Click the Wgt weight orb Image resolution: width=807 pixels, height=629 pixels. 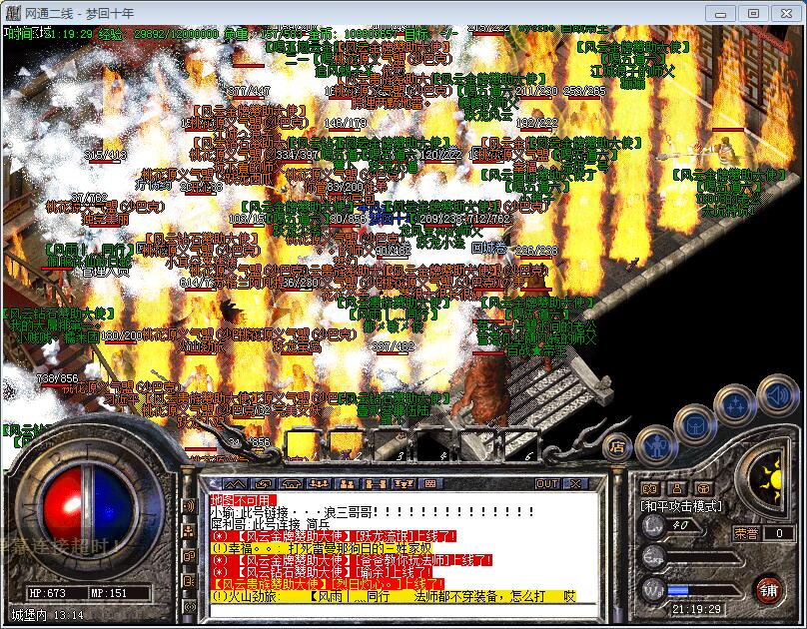click(653, 590)
